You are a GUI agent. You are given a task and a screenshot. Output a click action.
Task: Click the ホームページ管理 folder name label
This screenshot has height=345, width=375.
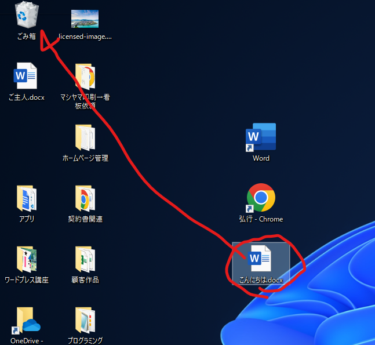85,158
